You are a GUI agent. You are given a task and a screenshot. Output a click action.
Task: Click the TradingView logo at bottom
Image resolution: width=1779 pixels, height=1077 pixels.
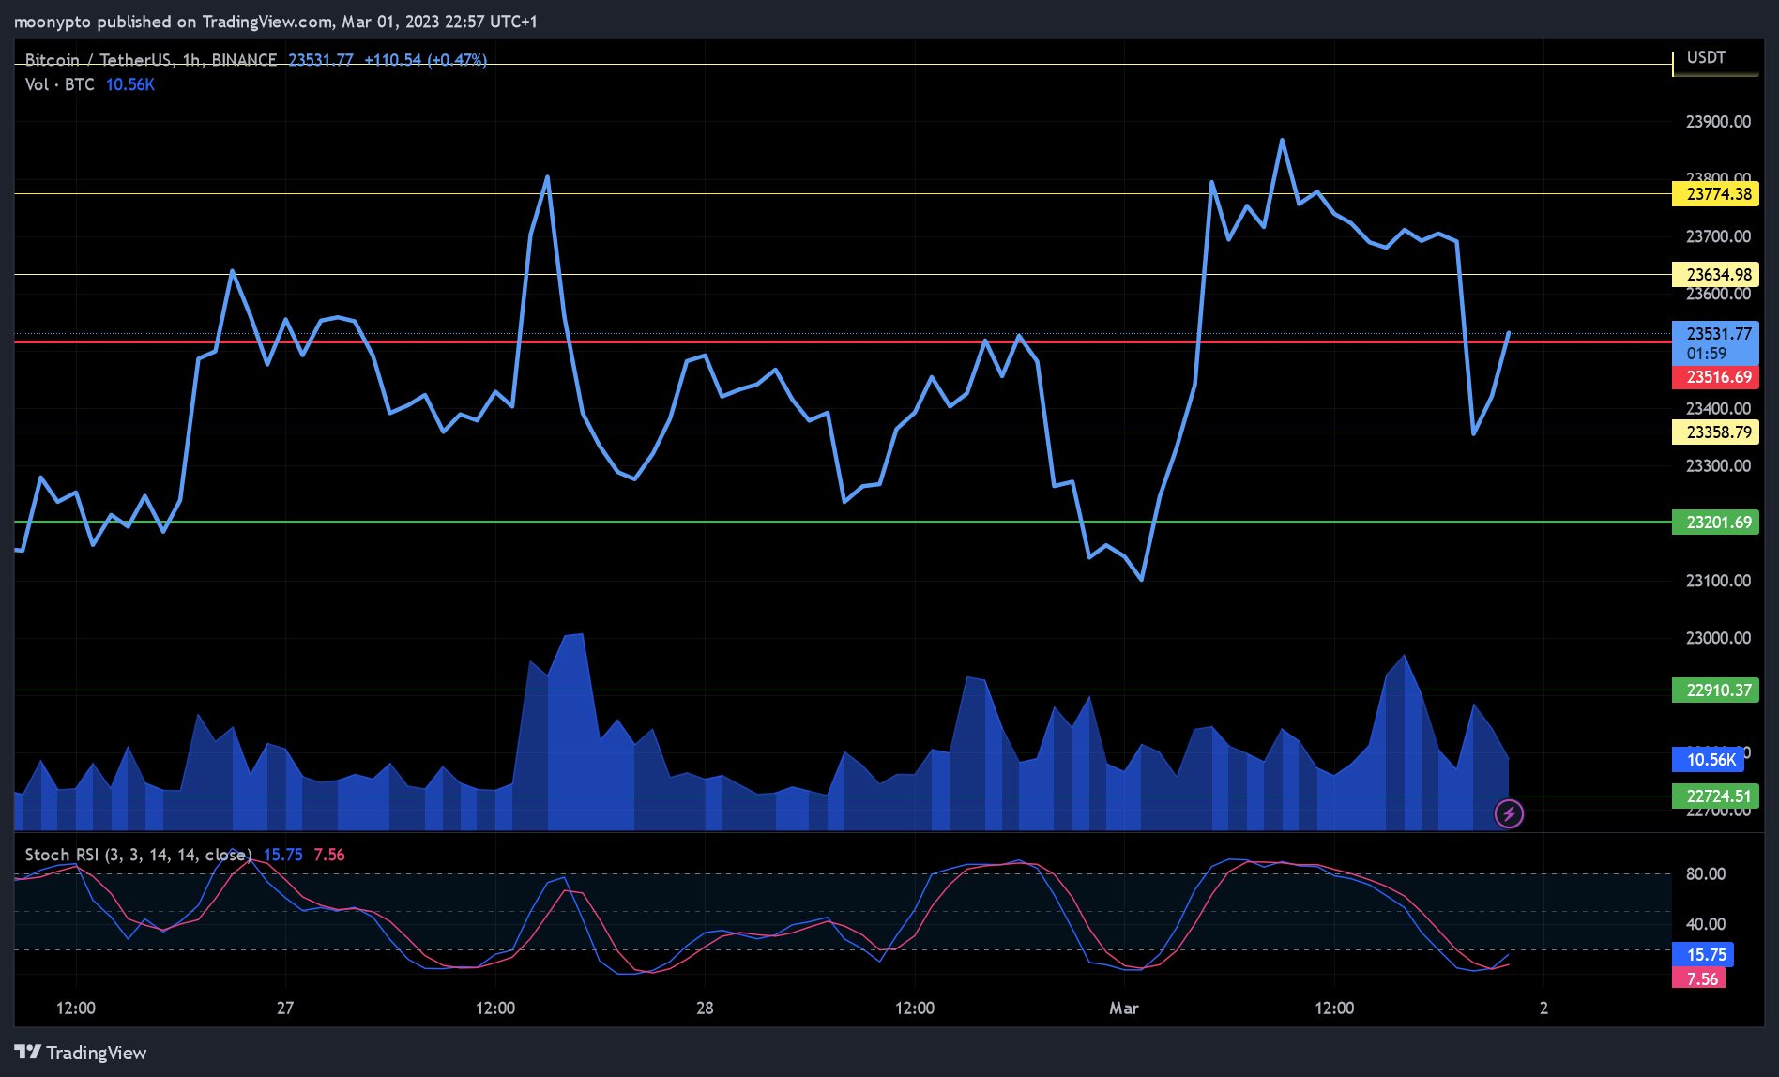click(x=81, y=1053)
